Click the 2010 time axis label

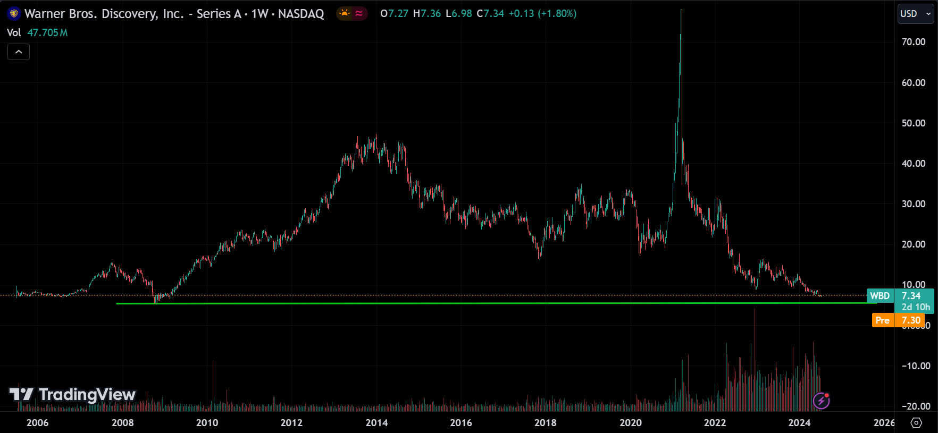(207, 423)
